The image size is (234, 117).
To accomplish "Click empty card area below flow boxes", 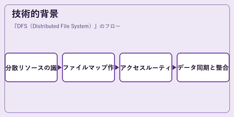I will tap(117, 97).
